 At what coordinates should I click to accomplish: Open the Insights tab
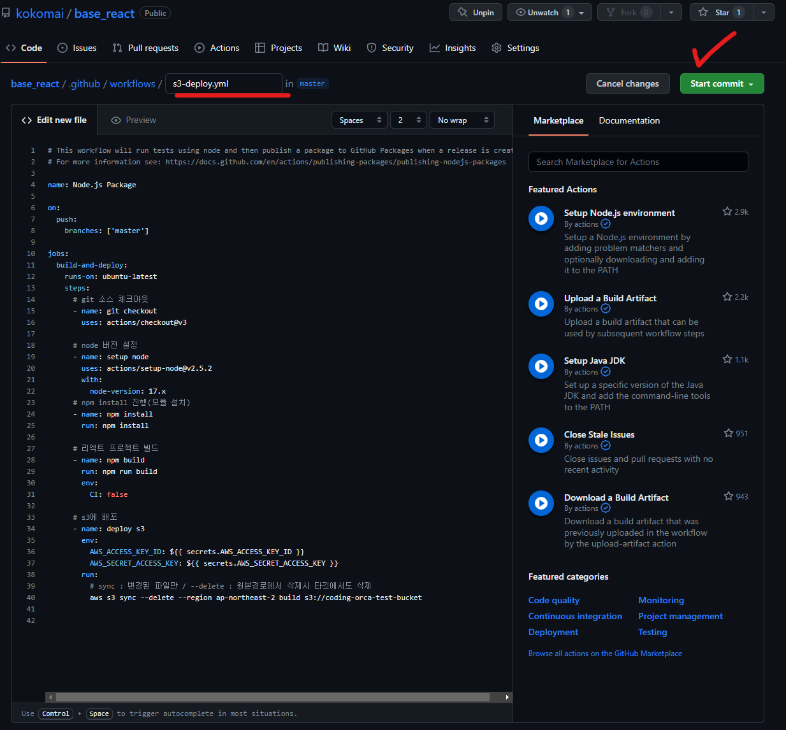click(453, 48)
